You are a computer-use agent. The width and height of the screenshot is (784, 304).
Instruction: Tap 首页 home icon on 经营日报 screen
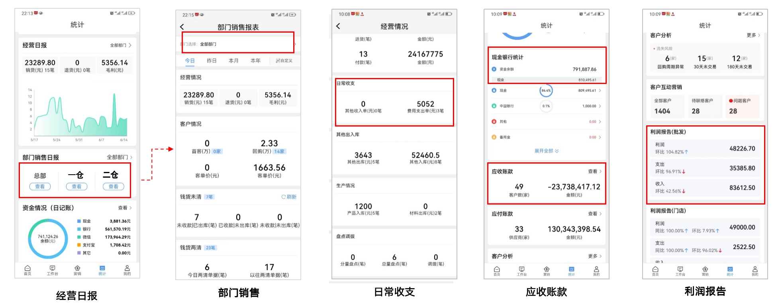(x=27, y=270)
